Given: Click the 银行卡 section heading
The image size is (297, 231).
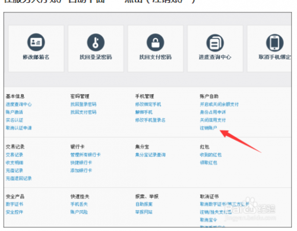Looking at the screenshot, I should 77,147.
